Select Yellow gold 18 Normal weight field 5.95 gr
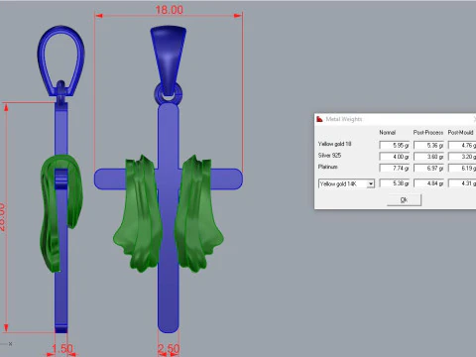This screenshot has height=357, width=476. coord(395,145)
